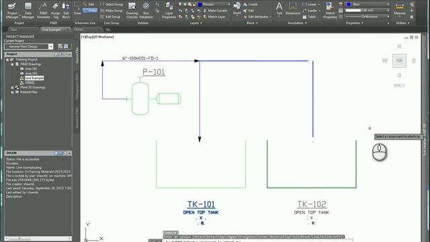This screenshot has width=430, height=242.
Task: Click the TOP face of ViewCube
Action: pos(399,61)
